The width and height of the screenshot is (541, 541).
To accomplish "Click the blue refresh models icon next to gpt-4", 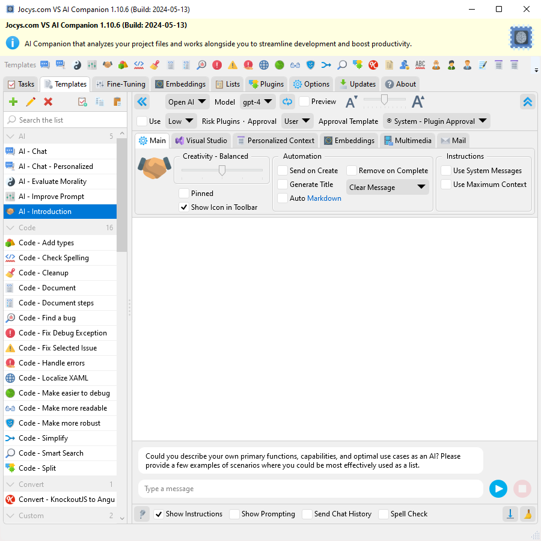I will click(x=287, y=102).
